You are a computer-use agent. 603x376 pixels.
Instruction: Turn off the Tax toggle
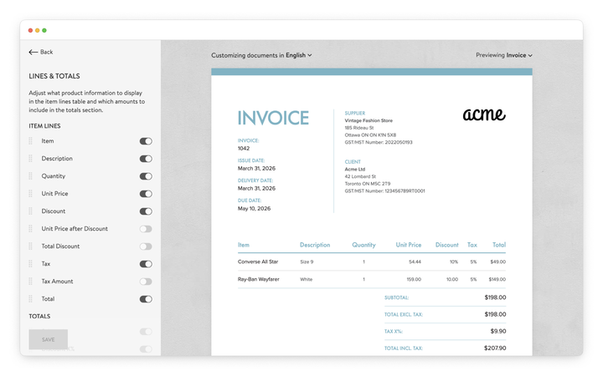[x=146, y=264]
